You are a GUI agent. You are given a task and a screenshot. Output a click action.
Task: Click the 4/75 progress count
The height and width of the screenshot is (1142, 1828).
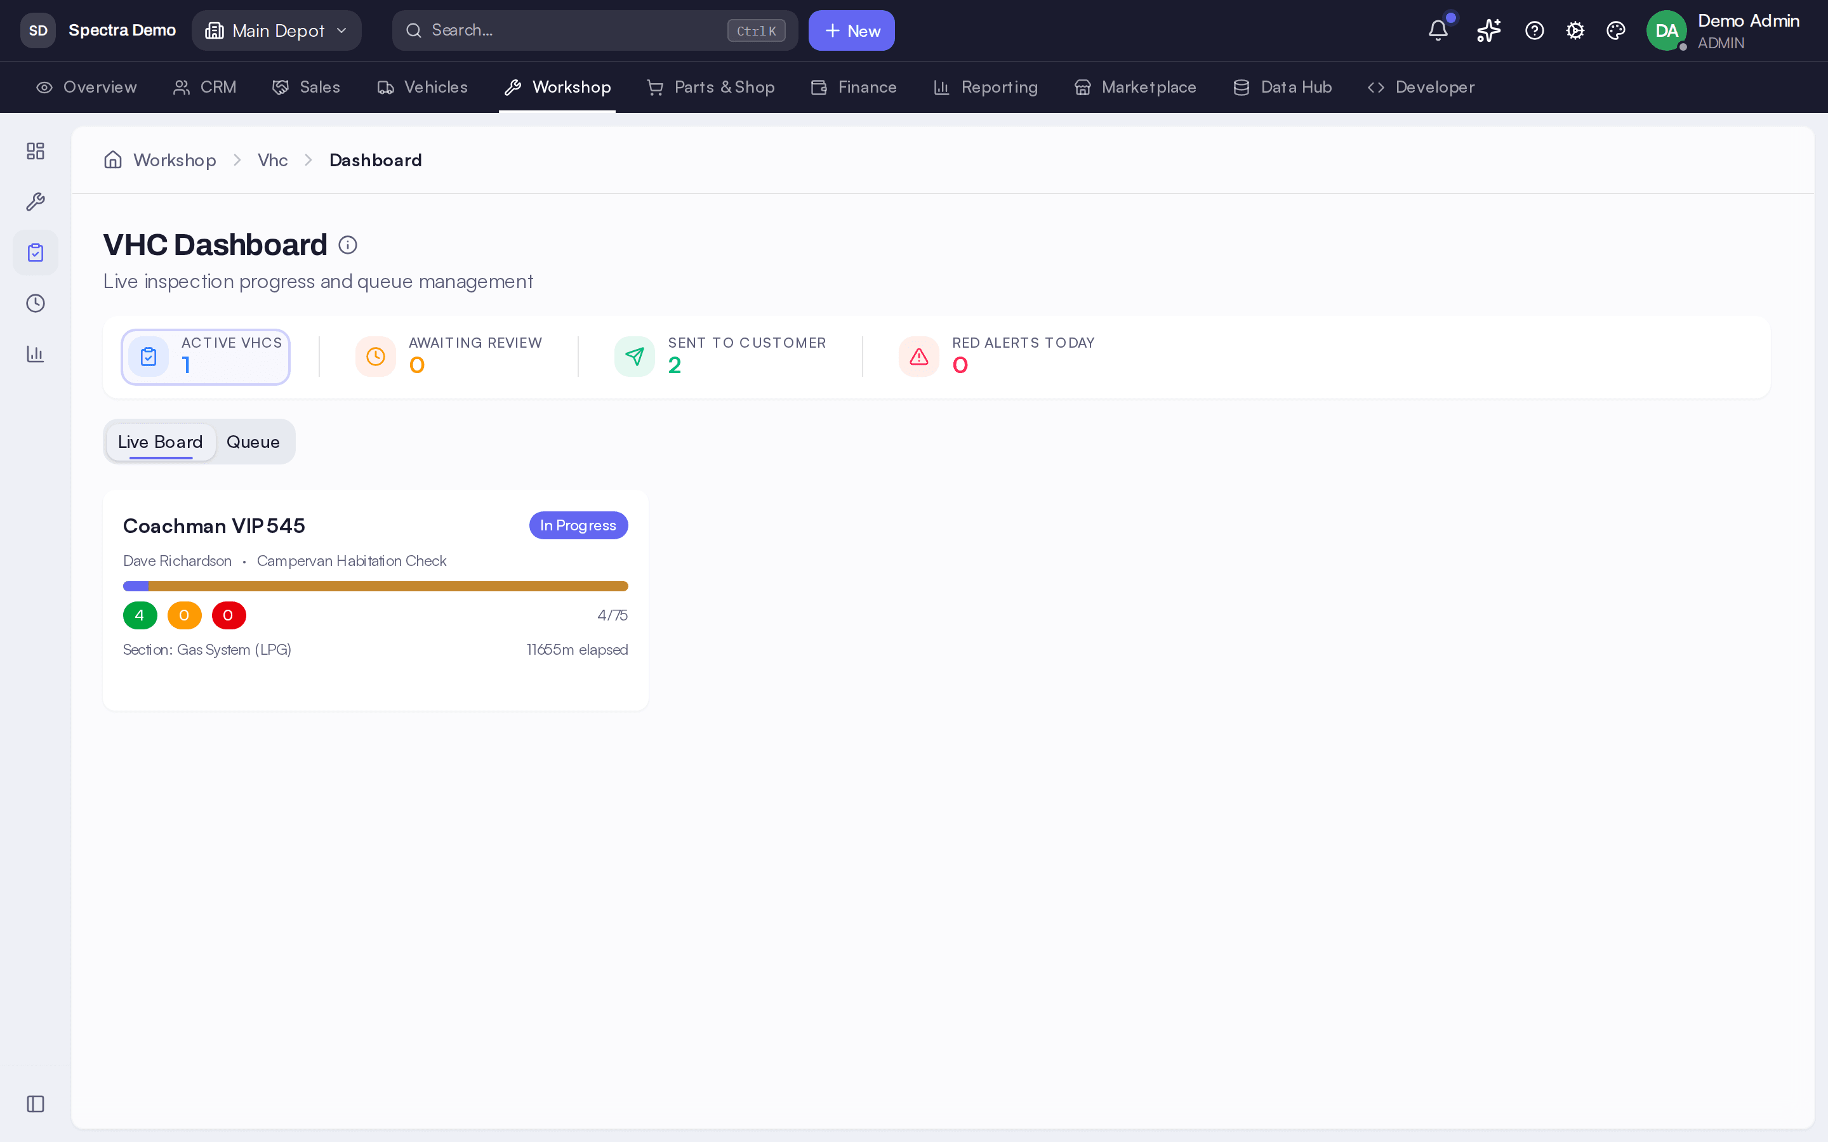click(613, 615)
